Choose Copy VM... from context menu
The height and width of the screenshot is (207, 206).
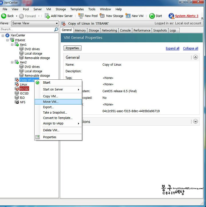58,97
